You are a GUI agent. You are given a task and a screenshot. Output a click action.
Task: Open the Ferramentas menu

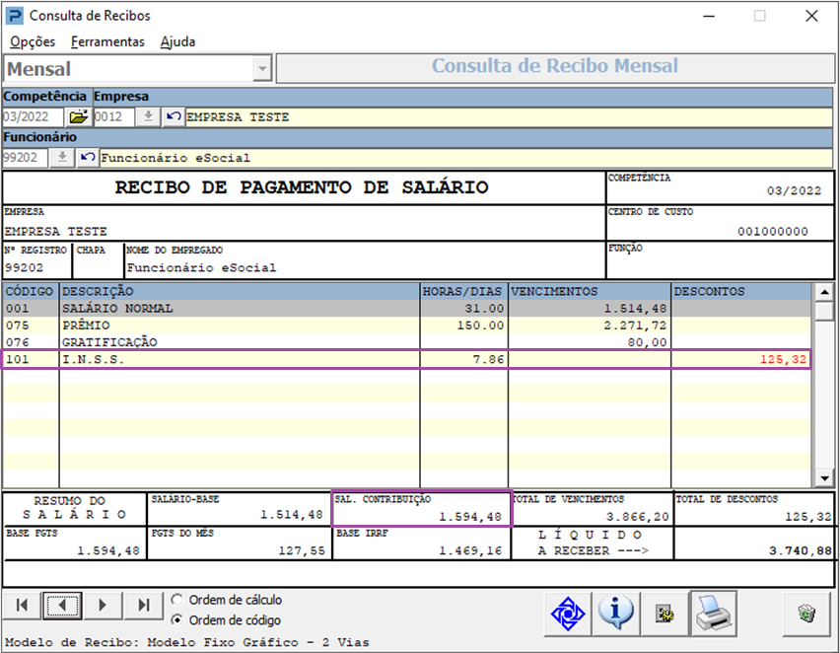pyautogui.click(x=107, y=41)
